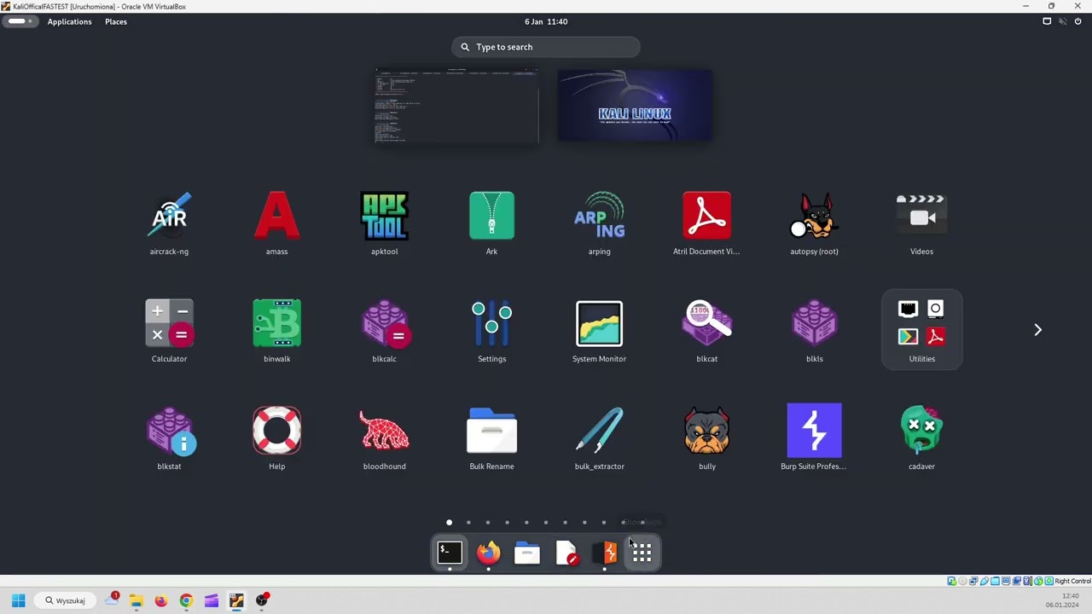Open apktool

(x=384, y=223)
